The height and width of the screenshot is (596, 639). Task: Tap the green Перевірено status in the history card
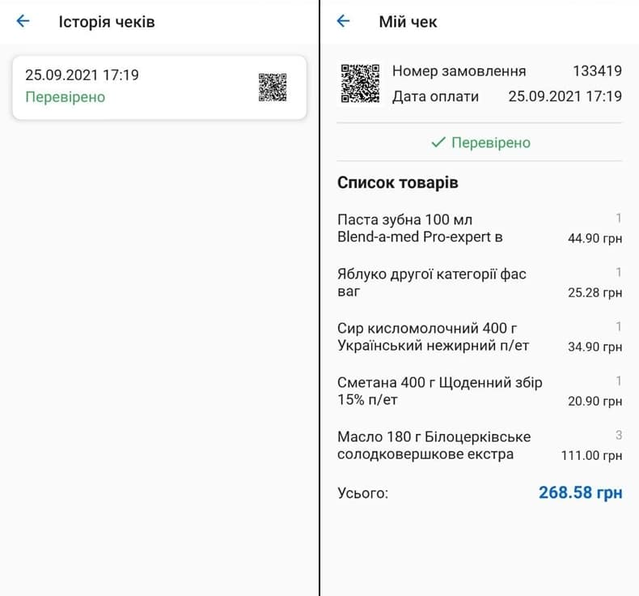click(x=66, y=97)
